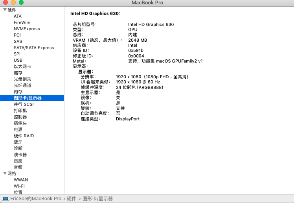
Task: Click 图形卡/显示器 in the bottom path bar
Action: tap(98, 199)
